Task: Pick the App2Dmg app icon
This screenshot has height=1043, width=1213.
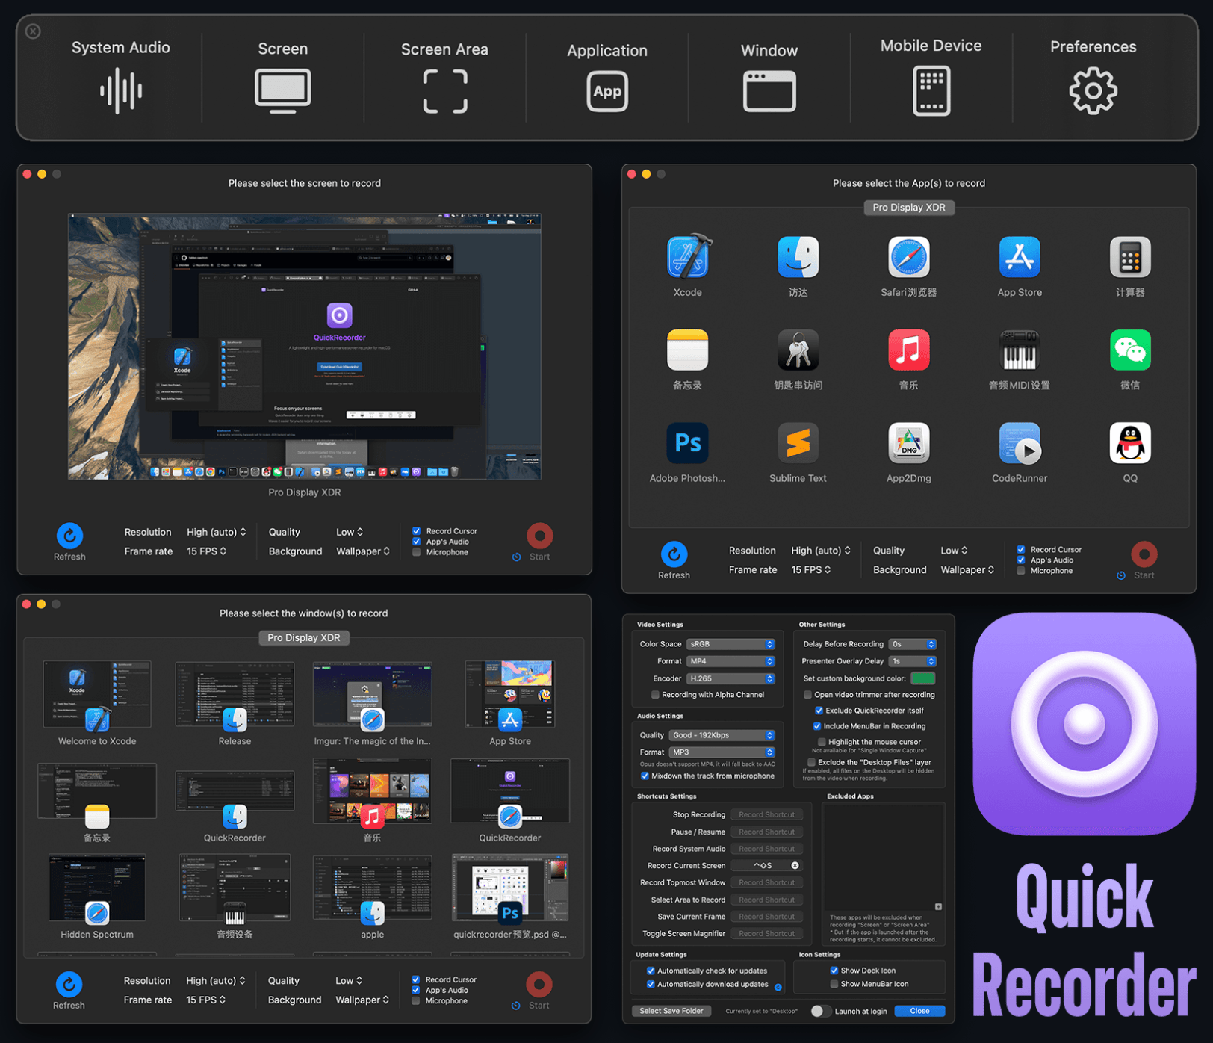Action: pos(908,443)
